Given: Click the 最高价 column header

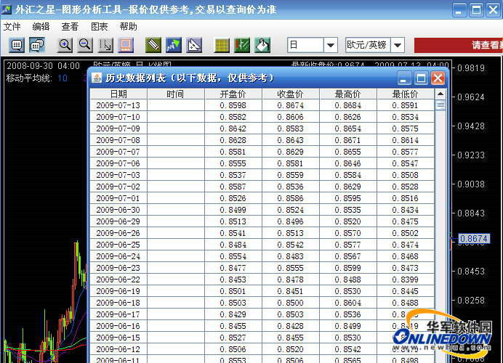Looking at the screenshot, I should point(347,94).
